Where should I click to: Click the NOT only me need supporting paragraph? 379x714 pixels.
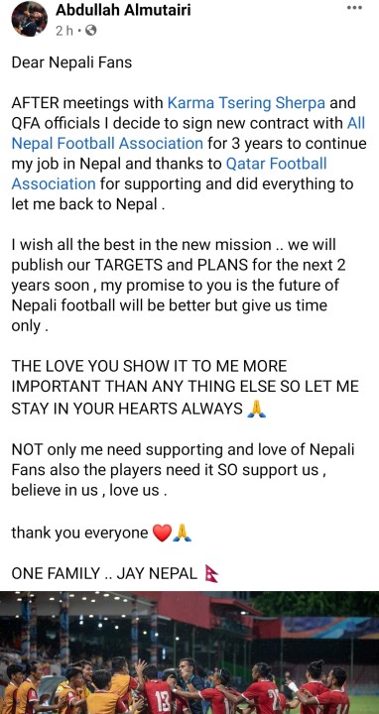pyautogui.click(x=184, y=470)
